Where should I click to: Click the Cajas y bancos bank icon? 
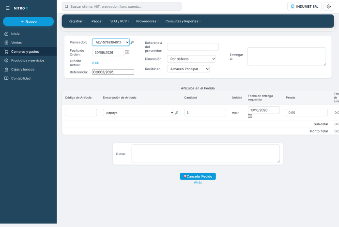click(6, 70)
